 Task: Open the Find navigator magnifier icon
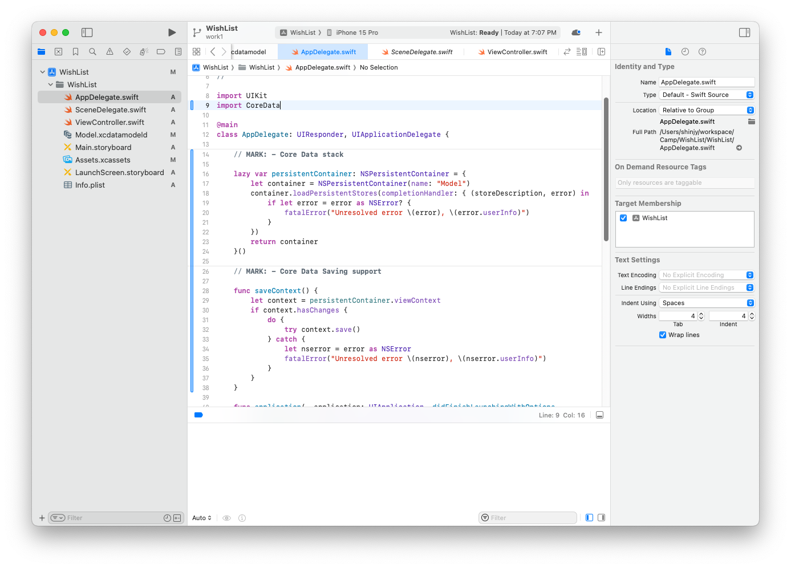click(x=92, y=51)
